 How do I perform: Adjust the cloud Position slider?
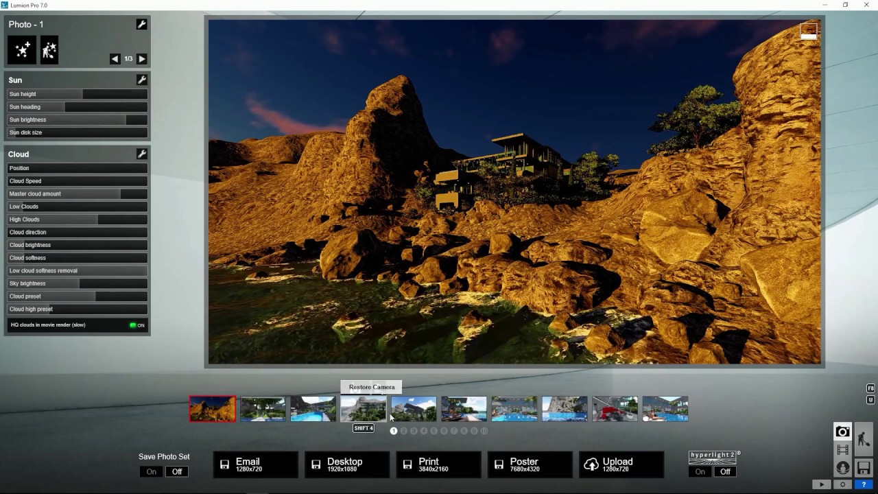[x=78, y=168]
